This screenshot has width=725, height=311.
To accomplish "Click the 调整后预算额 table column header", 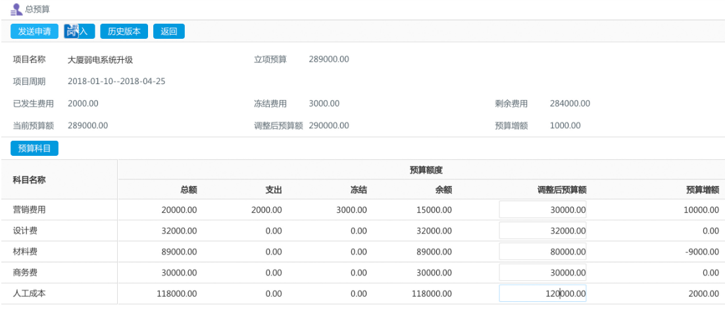I will coord(562,190).
